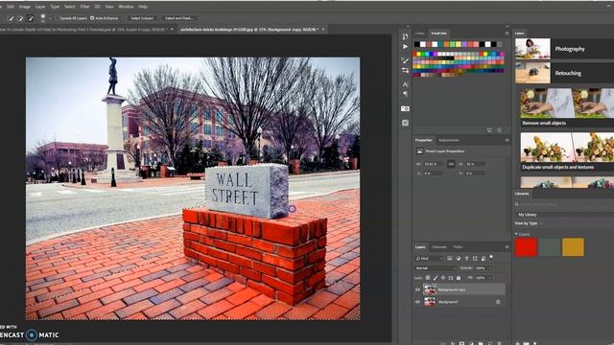Switch to the Adjustments tab
614x345 pixels.
pos(449,141)
